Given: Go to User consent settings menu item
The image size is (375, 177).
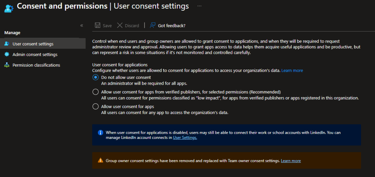Looking at the screenshot, I should (x=33, y=44).
